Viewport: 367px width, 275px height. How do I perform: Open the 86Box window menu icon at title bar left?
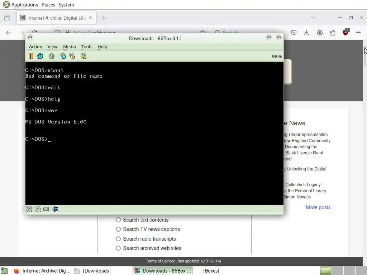click(30, 37)
